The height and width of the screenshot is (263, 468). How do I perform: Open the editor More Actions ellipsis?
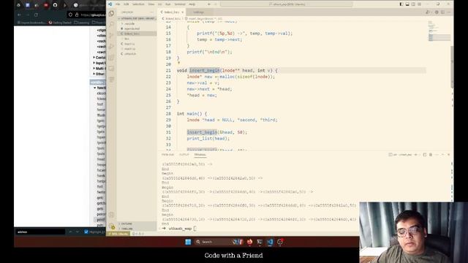pos(448,12)
